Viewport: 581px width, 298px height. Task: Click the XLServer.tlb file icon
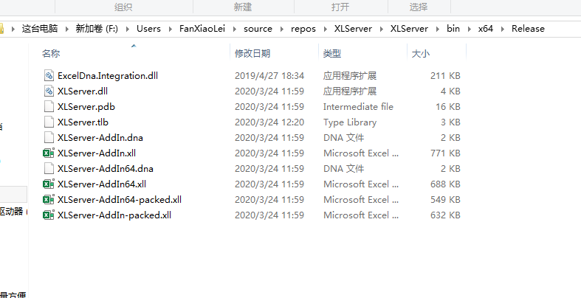[x=49, y=122]
